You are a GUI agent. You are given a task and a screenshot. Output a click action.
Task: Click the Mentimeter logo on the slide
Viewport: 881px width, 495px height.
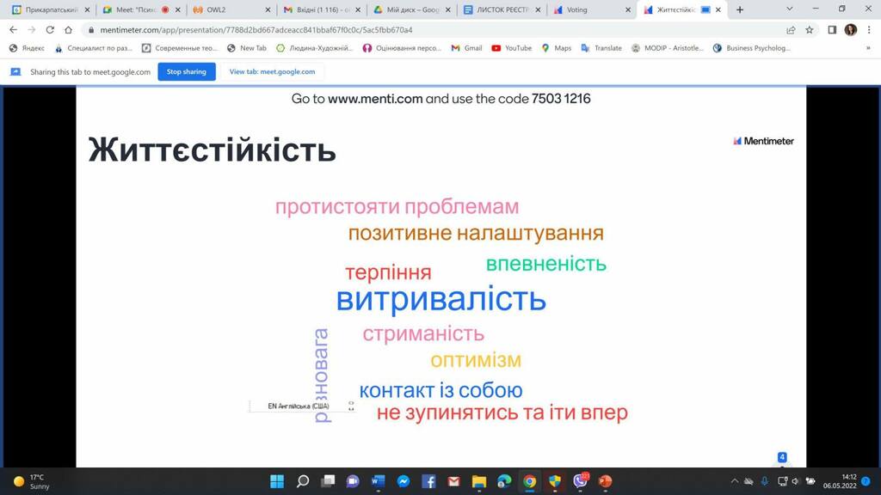(x=763, y=141)
